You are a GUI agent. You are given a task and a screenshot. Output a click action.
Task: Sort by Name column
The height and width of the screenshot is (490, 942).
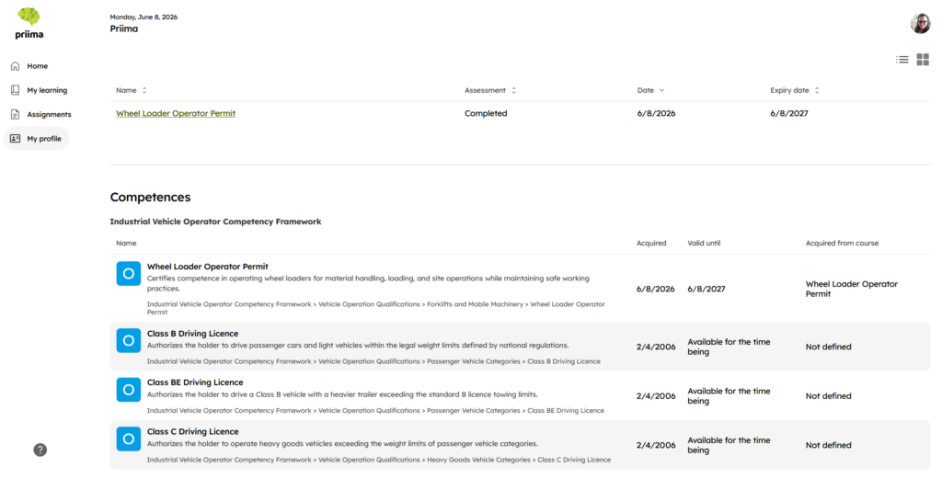131,90
